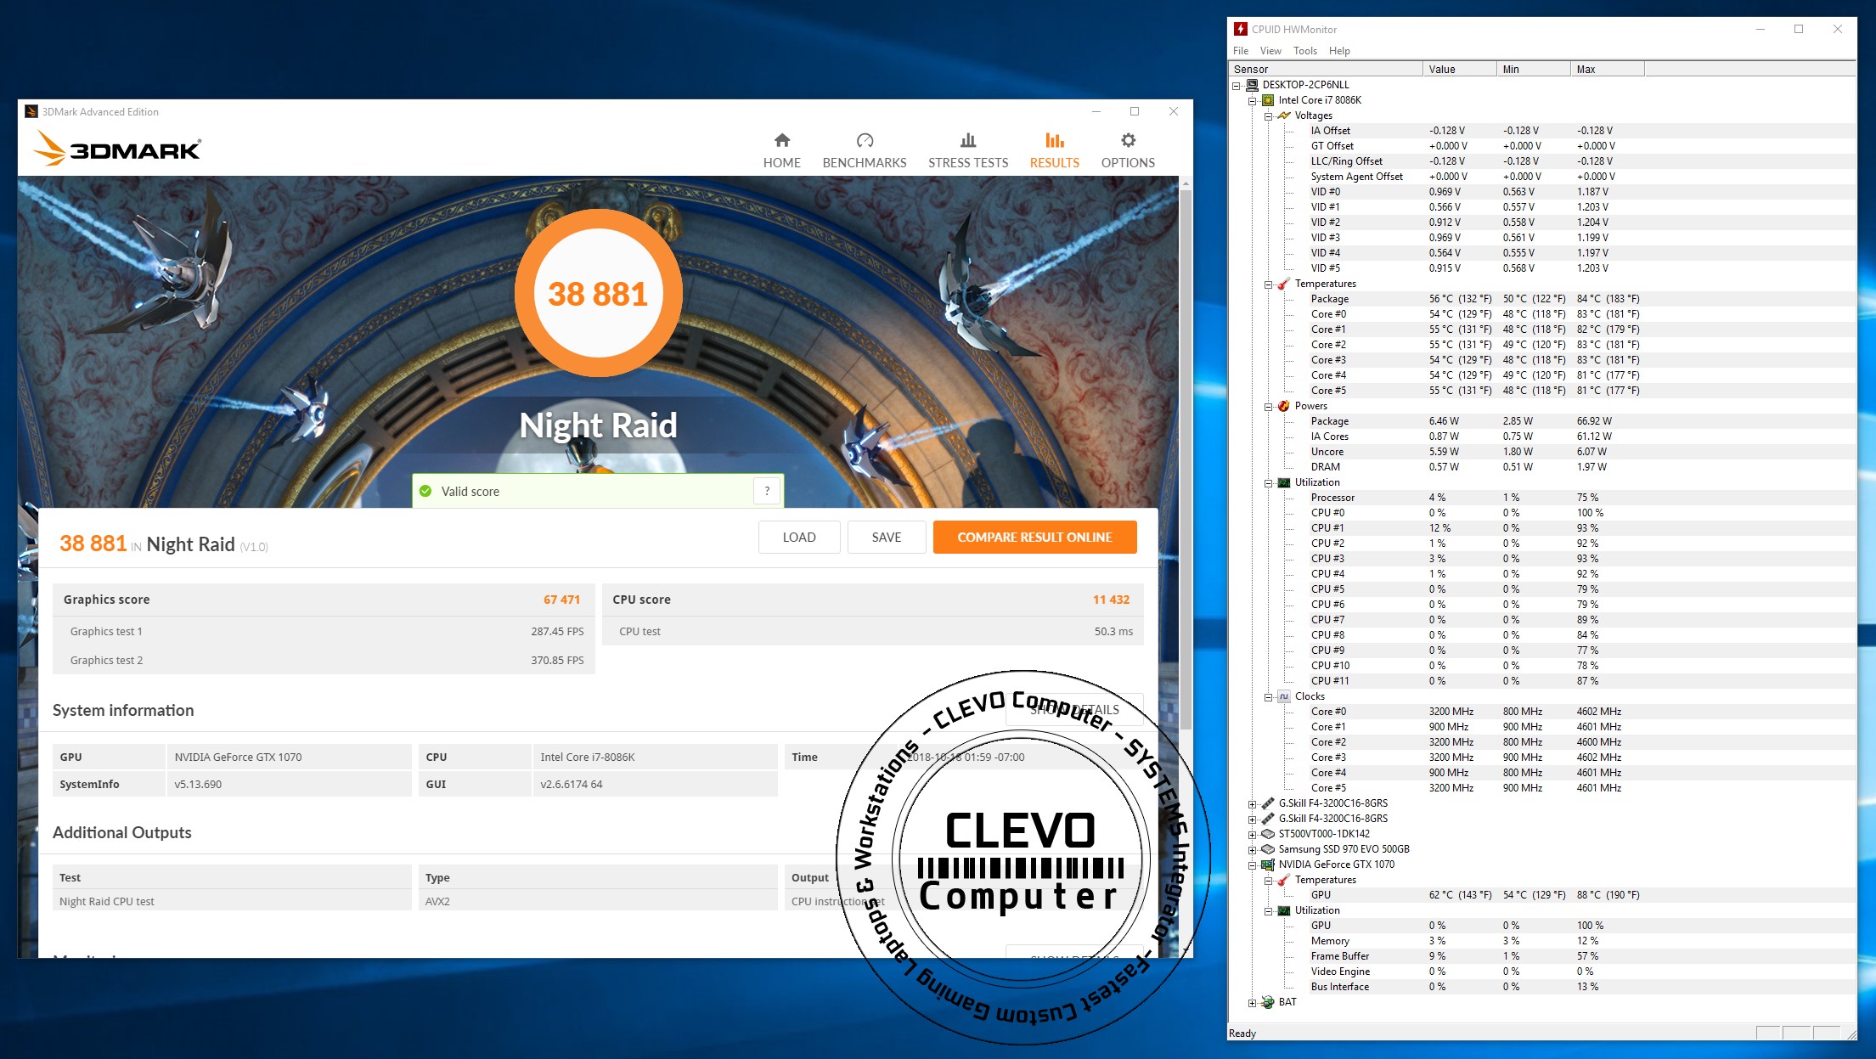Click the LOAD result button
Screen dimensions: 1876x1059
point(798,537)
